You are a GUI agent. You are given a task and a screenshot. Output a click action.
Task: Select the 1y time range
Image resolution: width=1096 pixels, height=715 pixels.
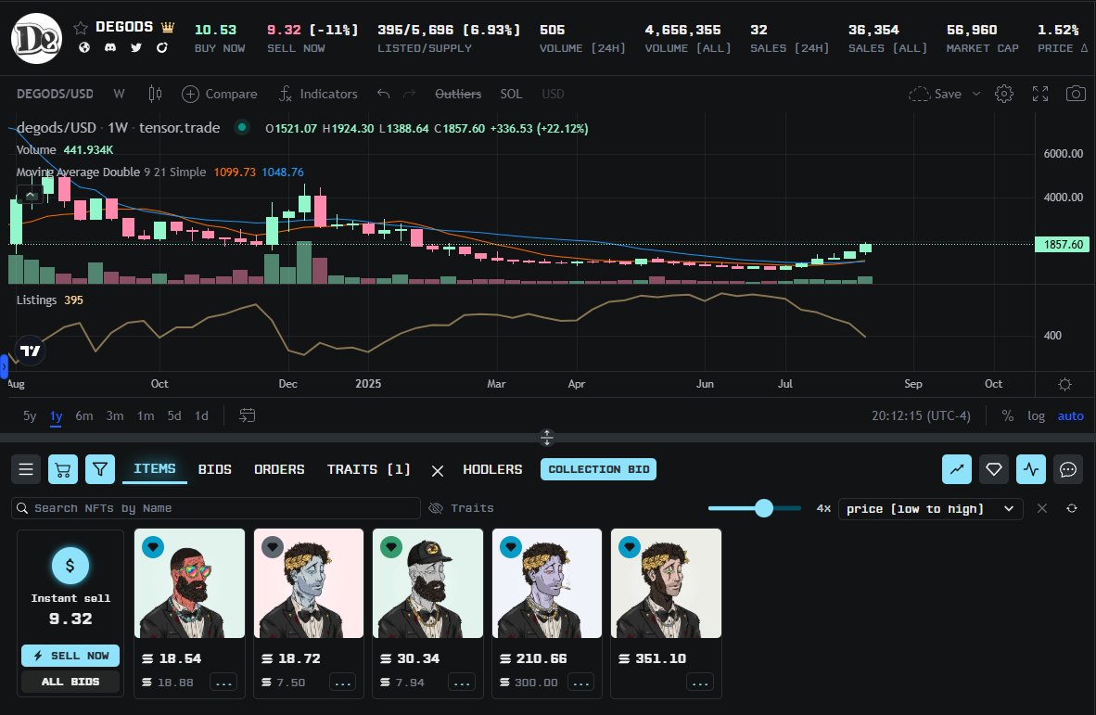tap(56, 415)
